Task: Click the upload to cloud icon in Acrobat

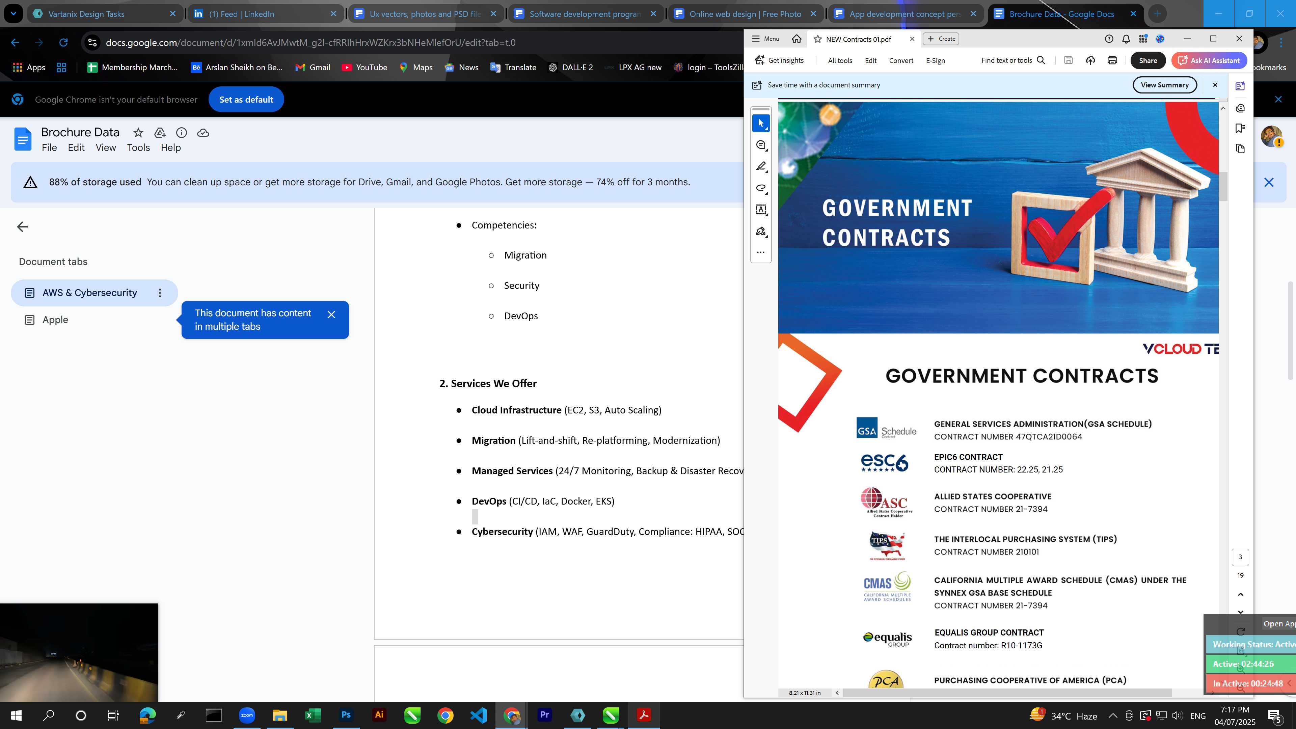Action: (1090, 60)
